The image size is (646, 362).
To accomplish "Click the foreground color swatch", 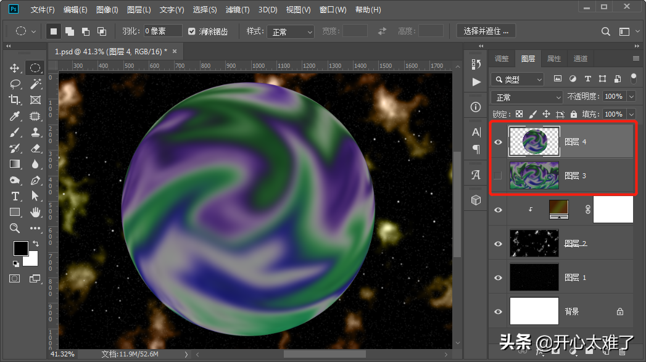I will [20, 249].
